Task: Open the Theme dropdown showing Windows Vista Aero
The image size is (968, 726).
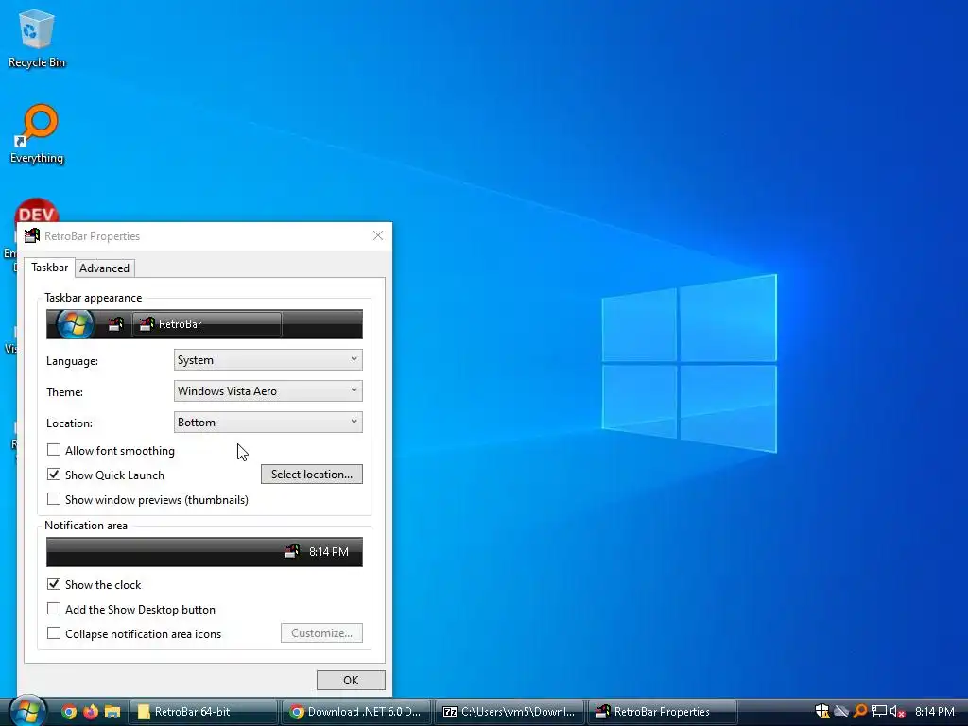Action: click(x=268, y=390)
